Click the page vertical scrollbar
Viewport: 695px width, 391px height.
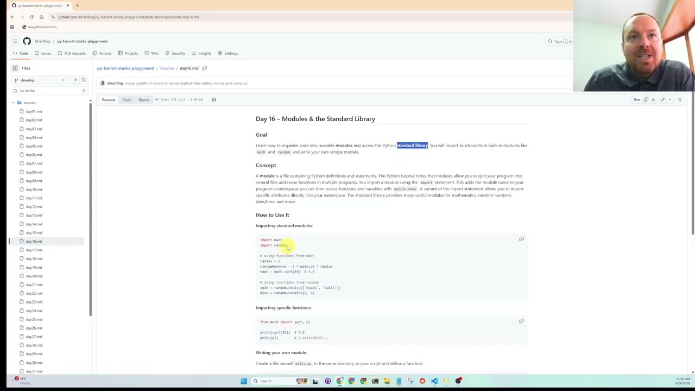click(x=693, y=163)
